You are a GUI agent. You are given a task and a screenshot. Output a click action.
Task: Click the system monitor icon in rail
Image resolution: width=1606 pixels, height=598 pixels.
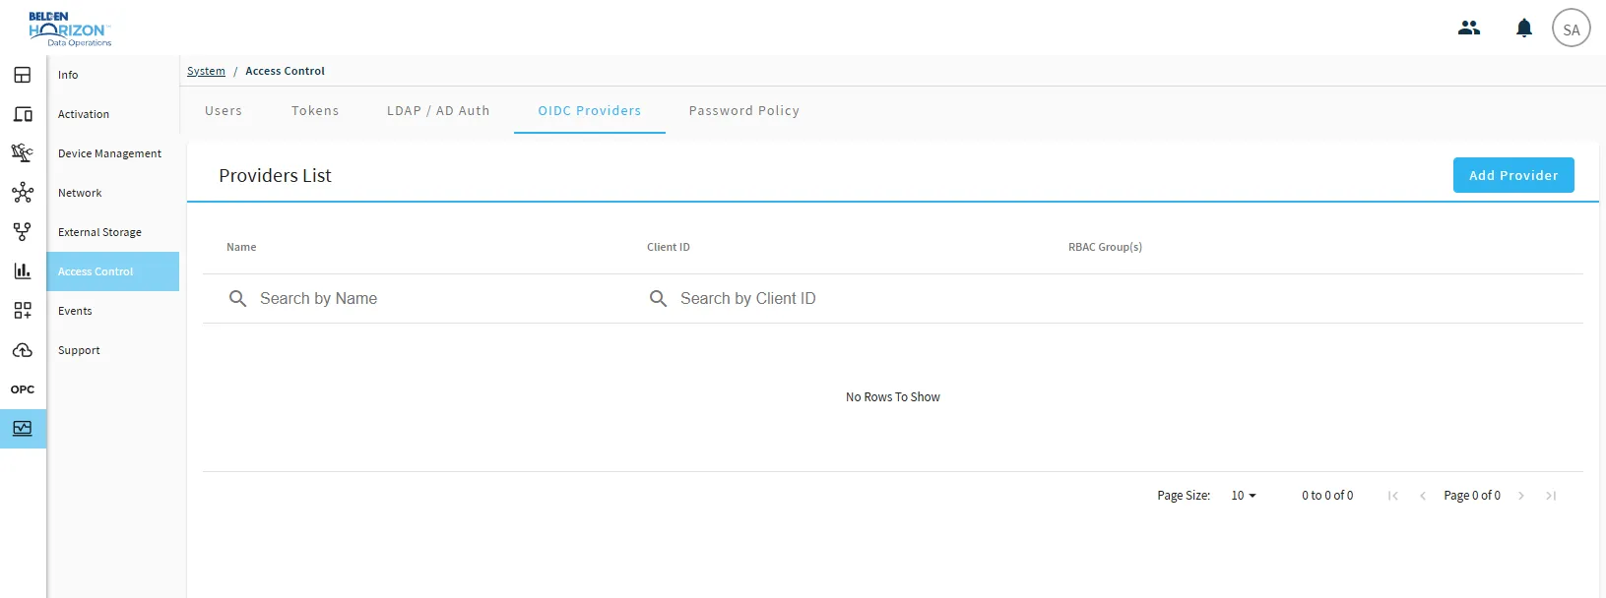pyautogui.click(x=23, y=429)
